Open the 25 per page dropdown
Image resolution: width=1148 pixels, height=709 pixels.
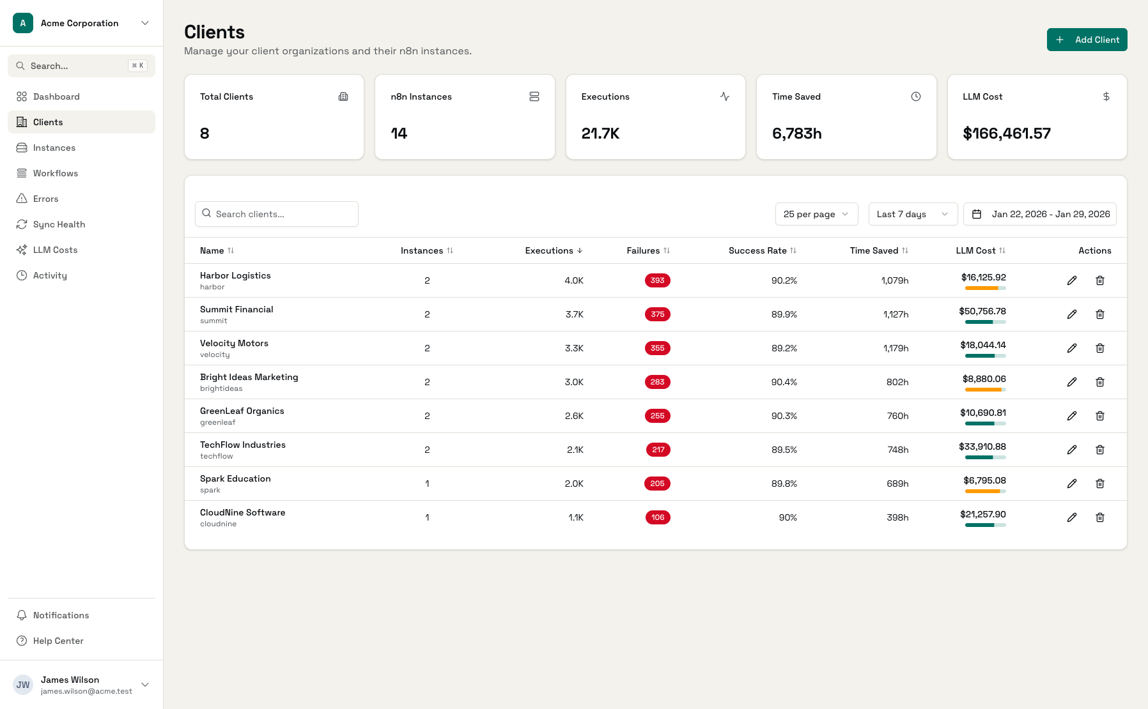(x=816, y=214)
